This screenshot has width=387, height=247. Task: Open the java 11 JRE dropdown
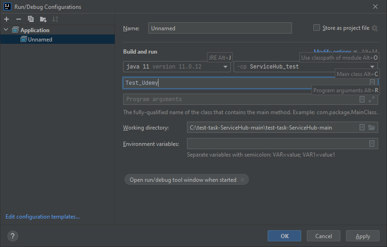(x=177, y=67)
